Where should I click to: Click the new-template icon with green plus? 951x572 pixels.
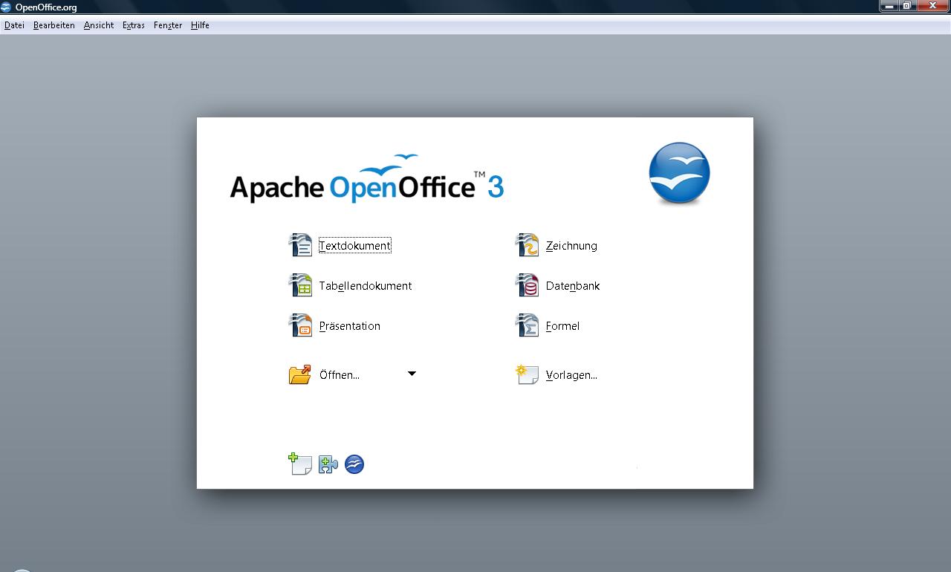(x=300, y=464)
